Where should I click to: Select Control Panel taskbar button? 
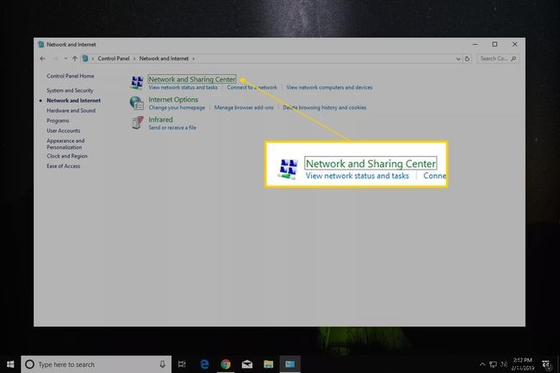tap(289, 364)
